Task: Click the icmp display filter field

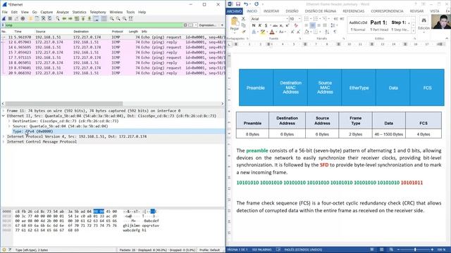Action: [94, 25]
